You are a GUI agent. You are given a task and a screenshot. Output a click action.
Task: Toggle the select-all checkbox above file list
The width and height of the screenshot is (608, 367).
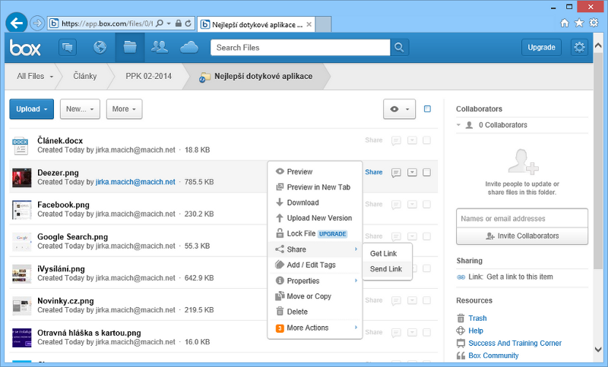(427, 108)
